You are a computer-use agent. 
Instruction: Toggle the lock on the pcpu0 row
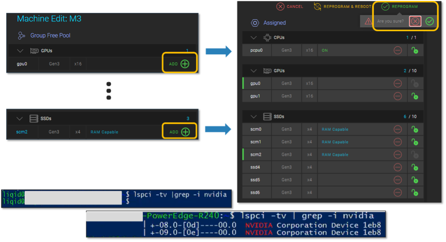coord(415,50)
